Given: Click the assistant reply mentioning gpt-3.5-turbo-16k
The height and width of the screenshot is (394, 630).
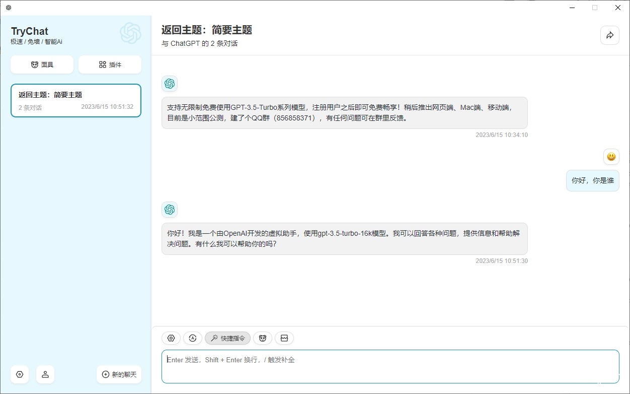Looking at the screenshot, I should pyautogui.click(x=345, y=239).
